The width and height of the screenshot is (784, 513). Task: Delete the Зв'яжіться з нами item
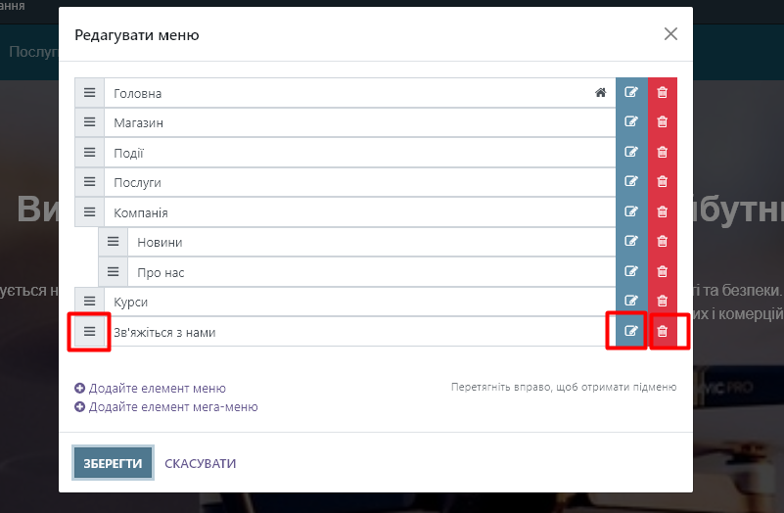coord(662,332)
